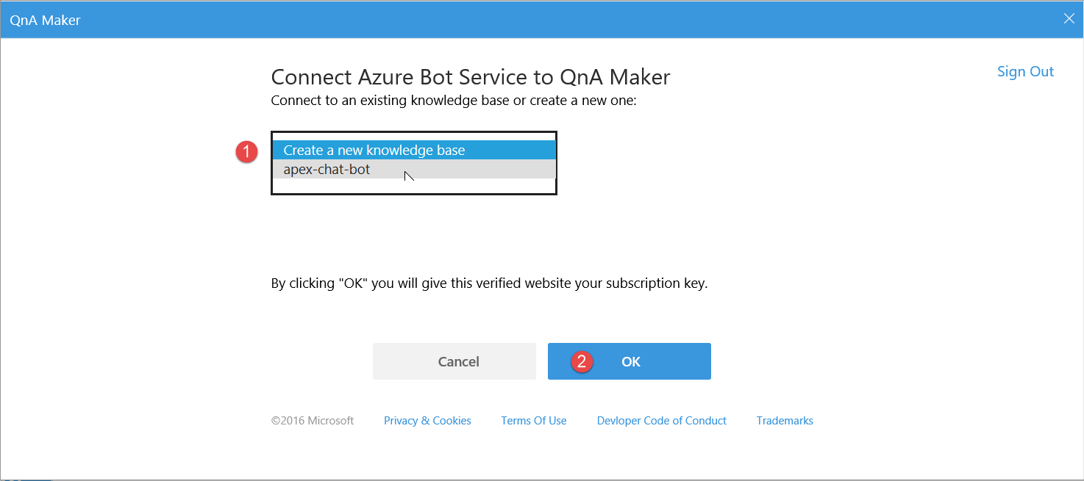Viewport: 1084px width, 481px height.
Task: Click the red step 1 badge icon
Action: (x=246, y=152)
